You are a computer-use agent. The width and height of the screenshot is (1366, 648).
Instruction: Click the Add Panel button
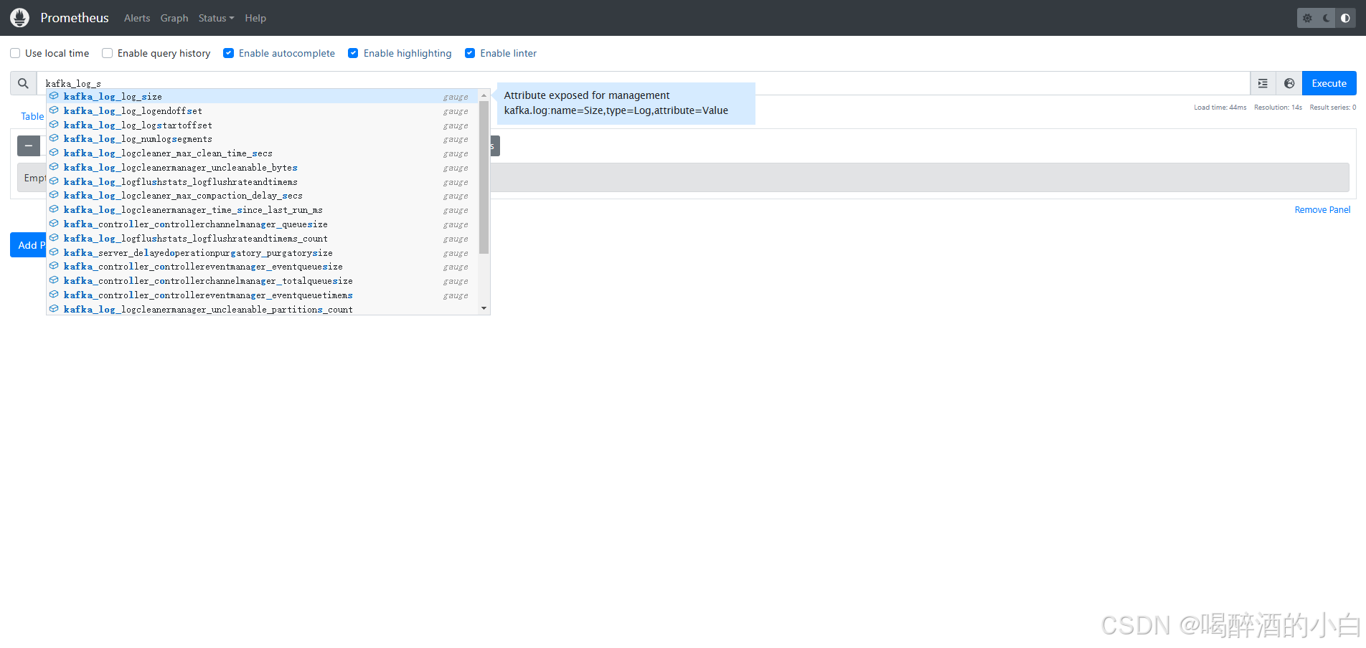click(29, 245)
